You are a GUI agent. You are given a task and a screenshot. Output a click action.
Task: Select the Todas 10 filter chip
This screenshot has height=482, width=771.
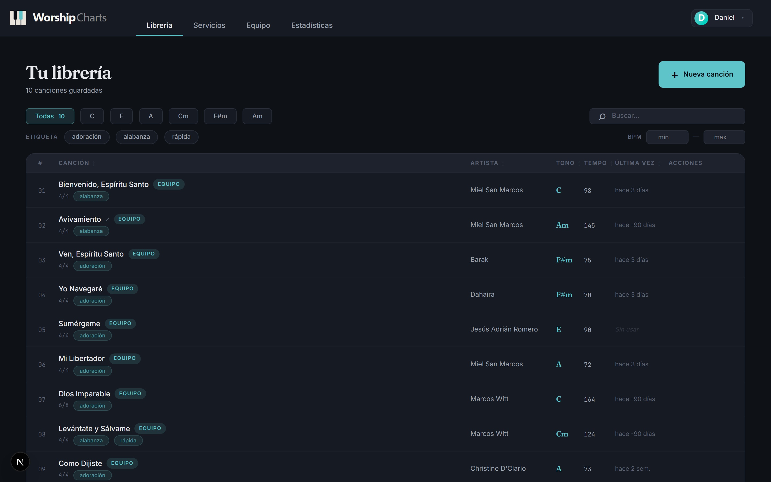coord(50,116)
